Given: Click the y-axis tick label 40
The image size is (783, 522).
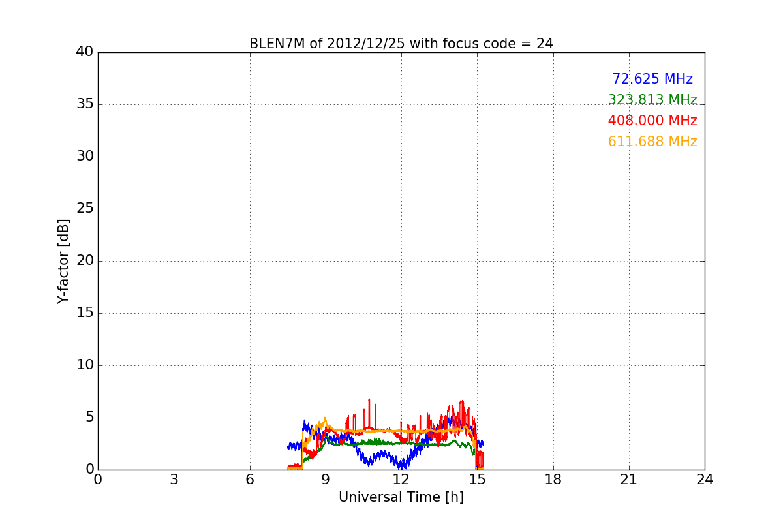Looking at the screenshot, I should [x=85, y=52].
